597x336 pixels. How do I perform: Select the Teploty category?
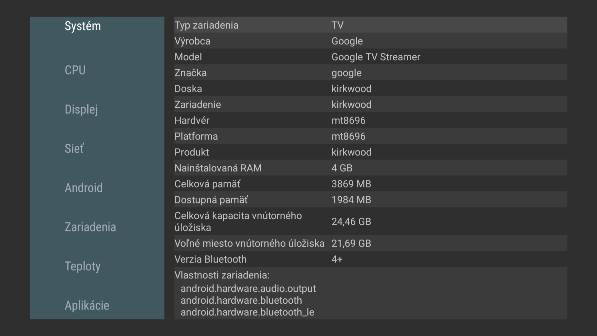point(82,266)
